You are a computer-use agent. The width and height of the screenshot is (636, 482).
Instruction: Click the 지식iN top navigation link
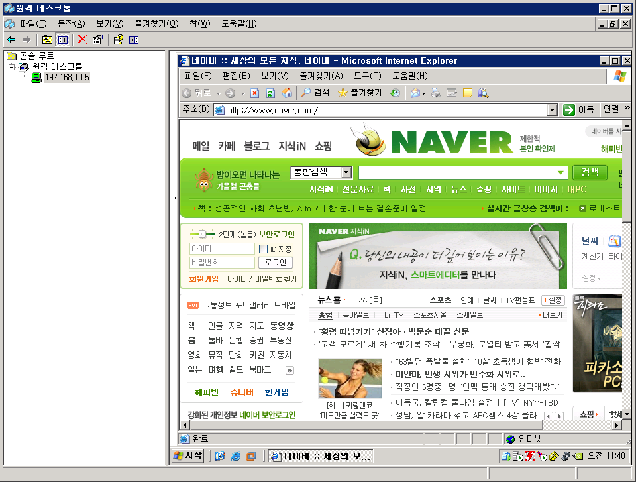pos(292,146)
